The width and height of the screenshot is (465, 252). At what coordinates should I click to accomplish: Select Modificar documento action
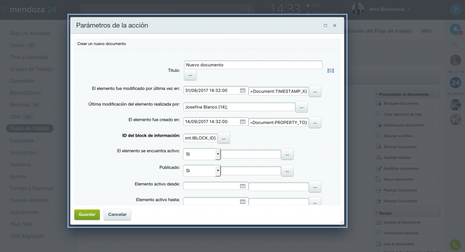pos(401,168)
